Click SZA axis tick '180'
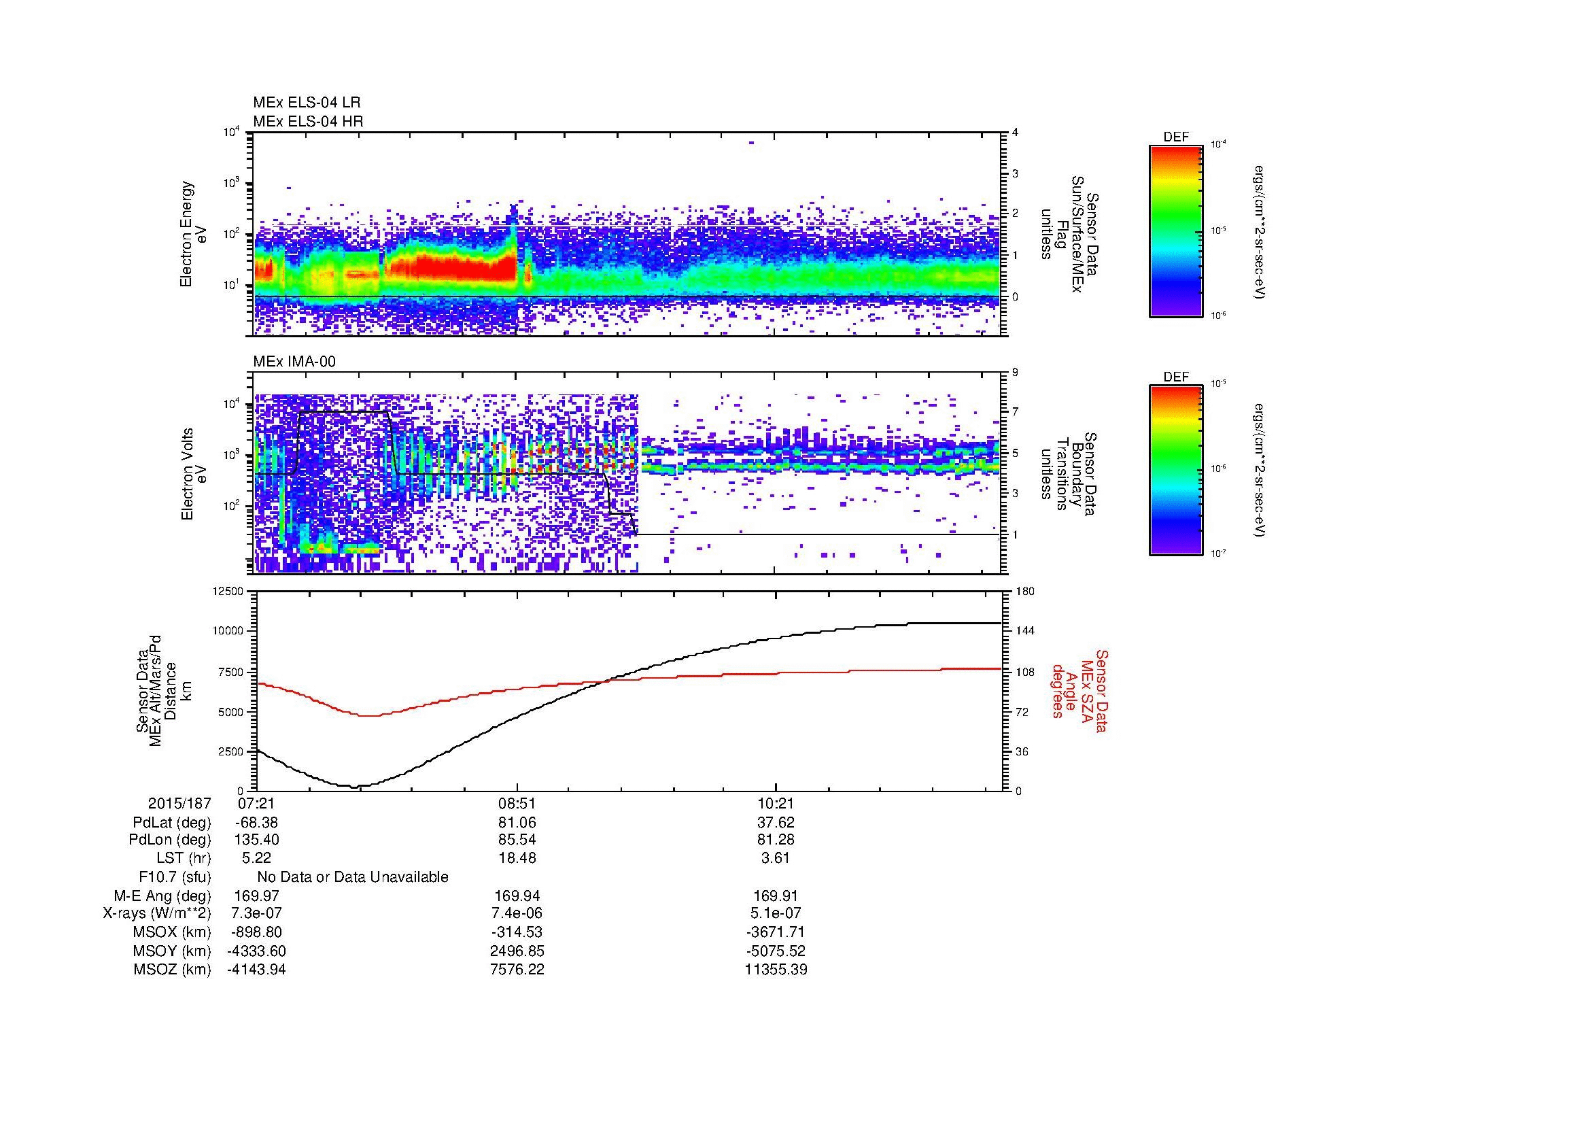Screen dimensions: 1590x1124 (1024, 591)
